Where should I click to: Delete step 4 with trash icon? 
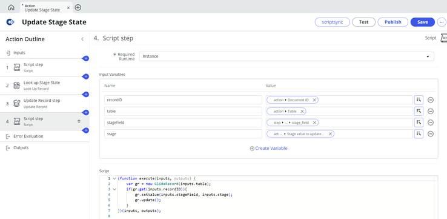pos(79,121)
